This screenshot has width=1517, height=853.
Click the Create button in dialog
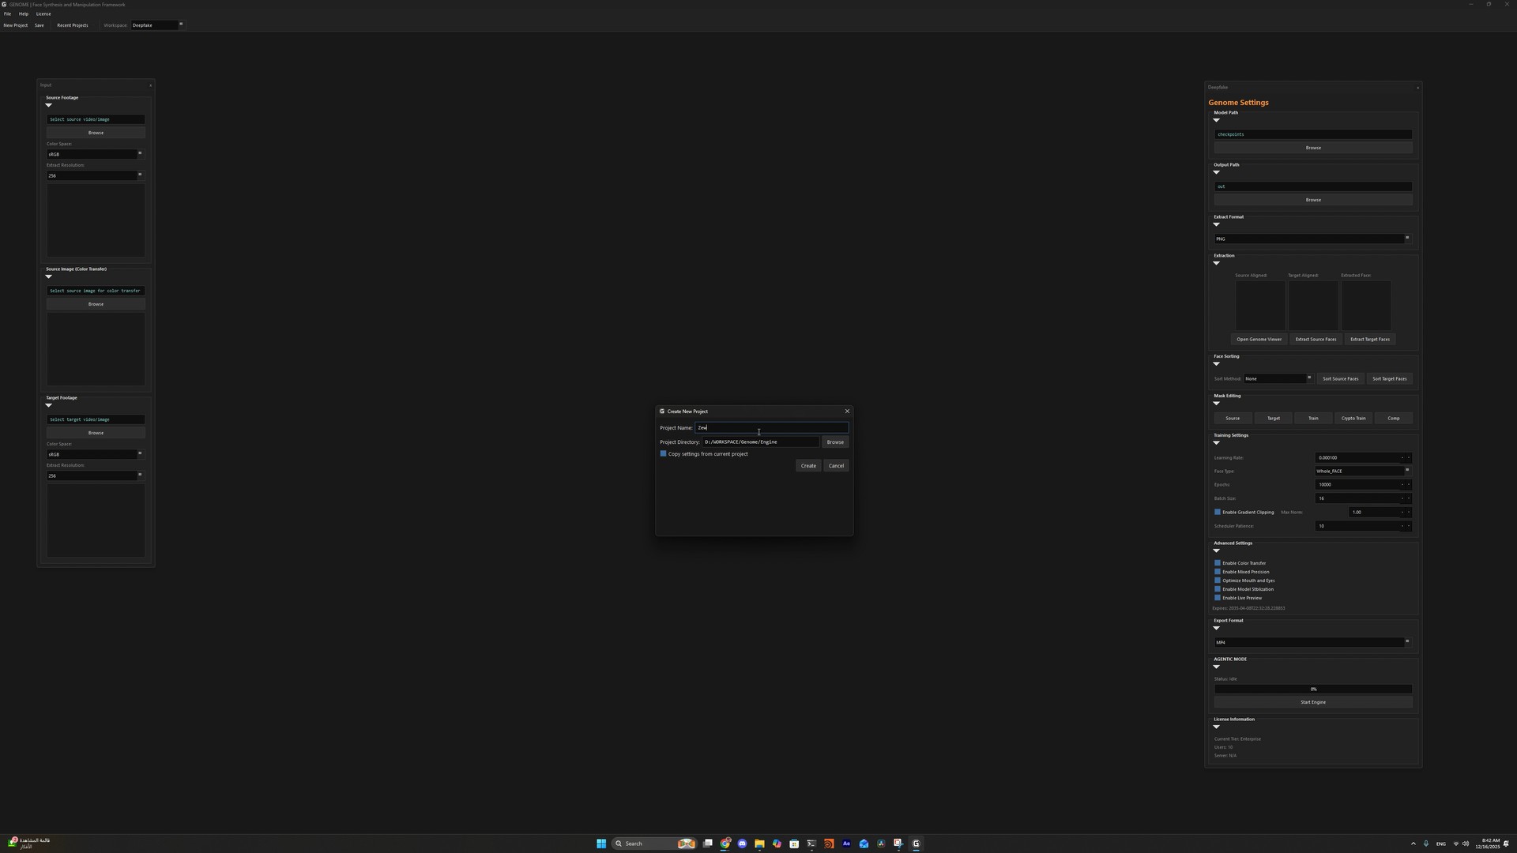click(807, 466)
